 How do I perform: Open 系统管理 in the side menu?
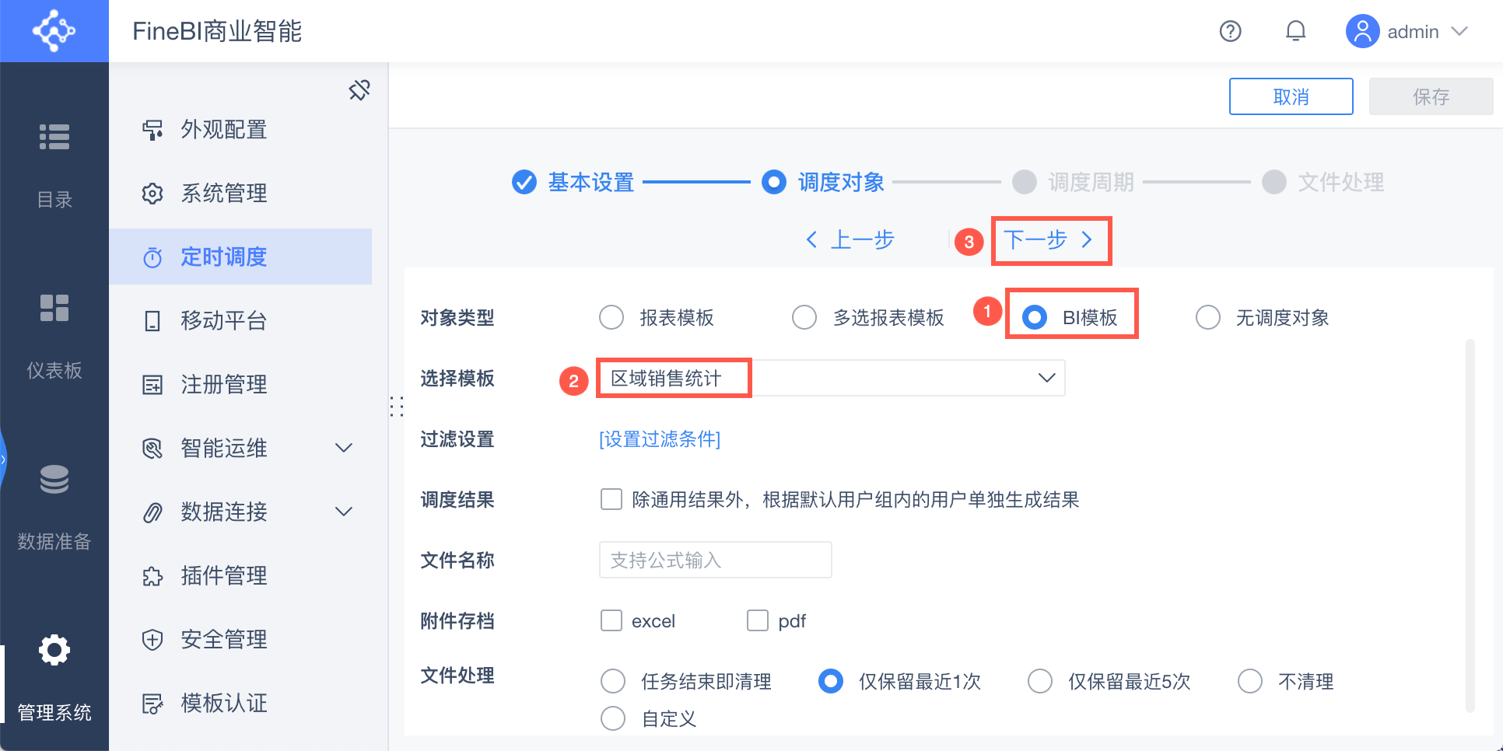coord(224,193)
